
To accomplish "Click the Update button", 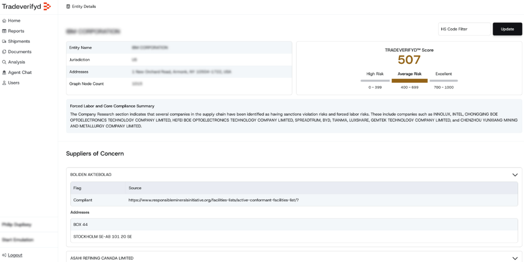I will (x=507, y=29).
